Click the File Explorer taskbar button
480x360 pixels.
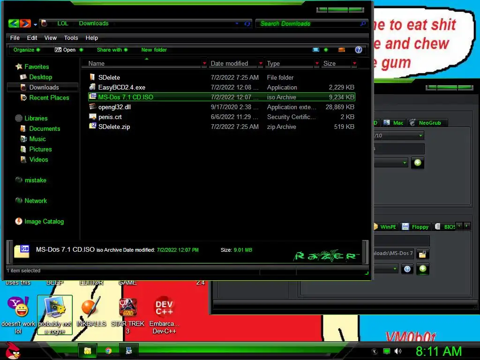pyautogui.click(x=88, y=351)
